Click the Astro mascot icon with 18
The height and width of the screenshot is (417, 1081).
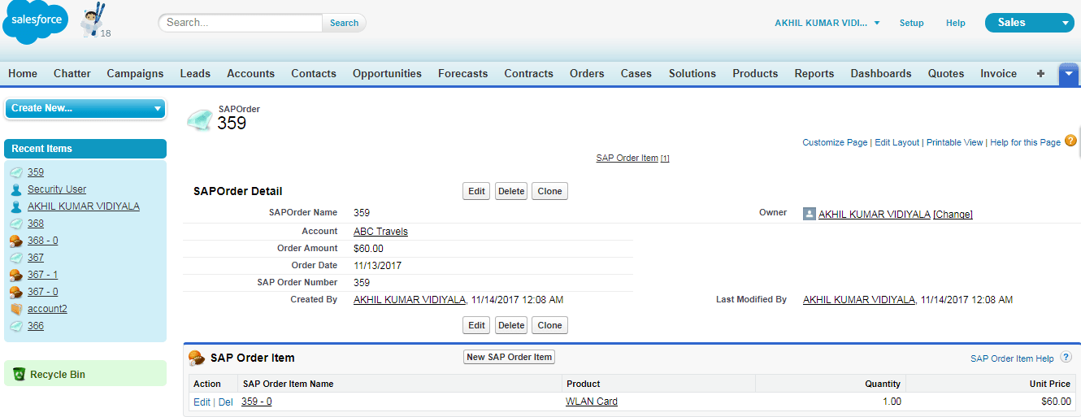click(94, 21)
